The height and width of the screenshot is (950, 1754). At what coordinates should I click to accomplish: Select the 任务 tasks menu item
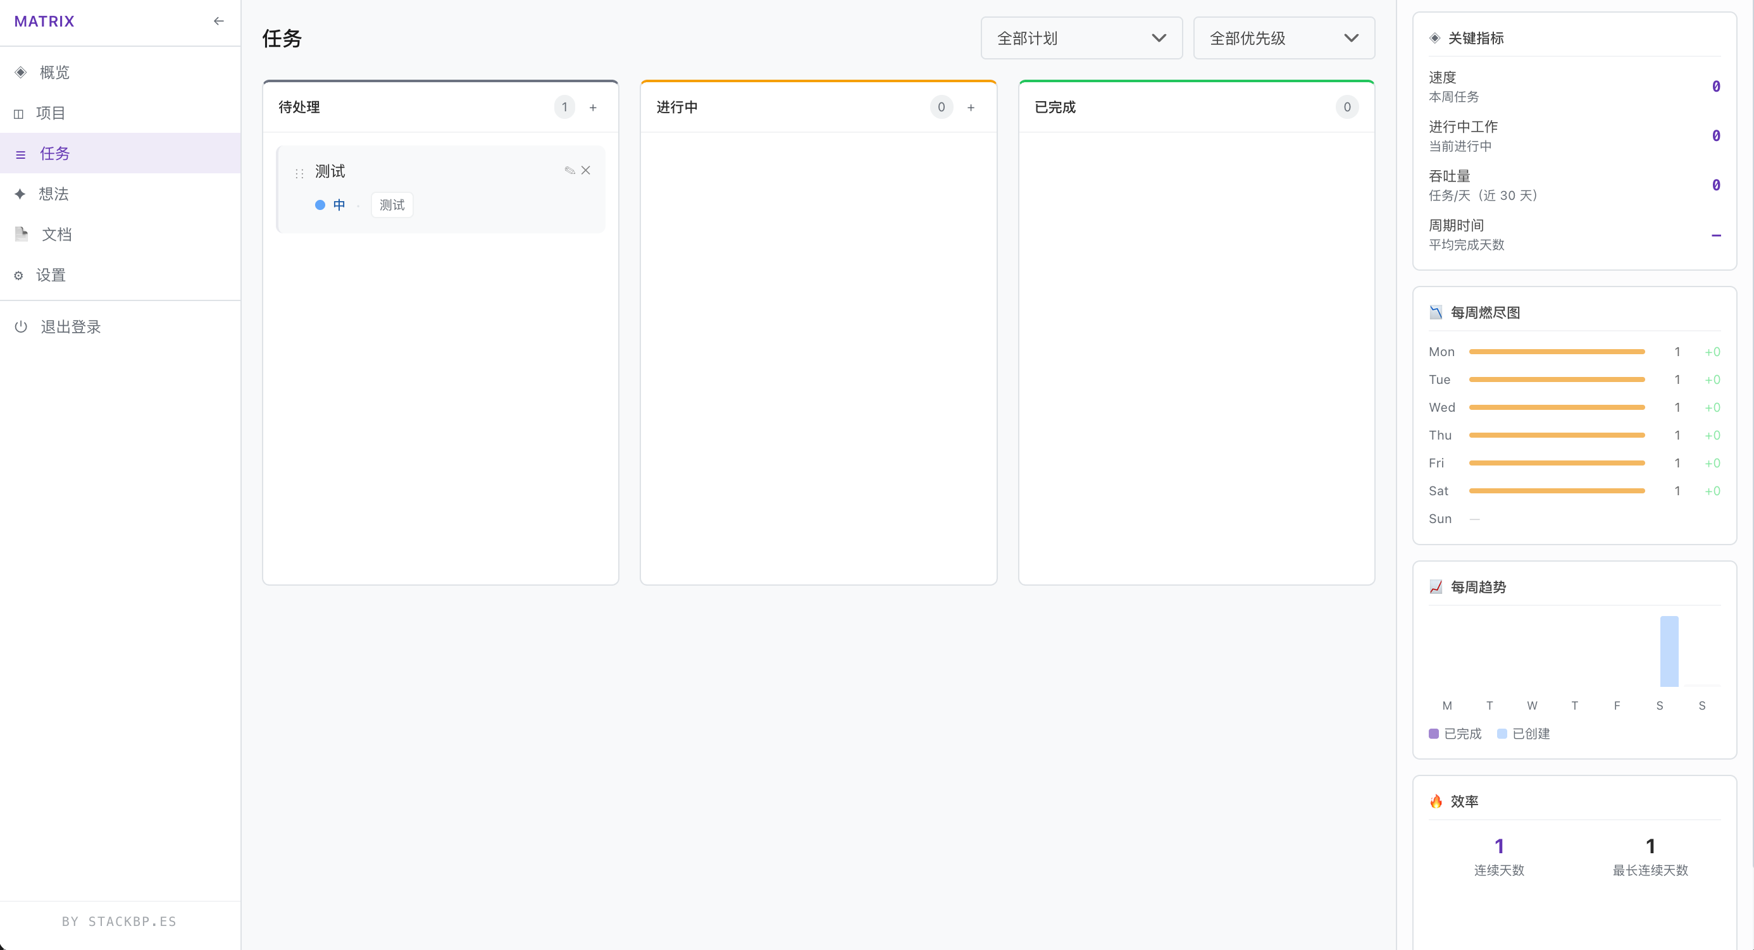(120, 153)
